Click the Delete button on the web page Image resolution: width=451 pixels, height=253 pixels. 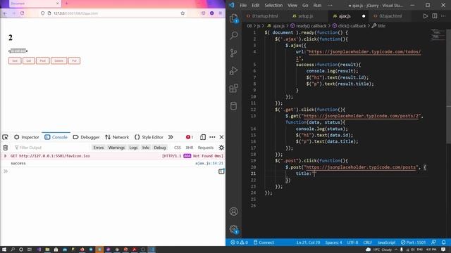point(59,61)
